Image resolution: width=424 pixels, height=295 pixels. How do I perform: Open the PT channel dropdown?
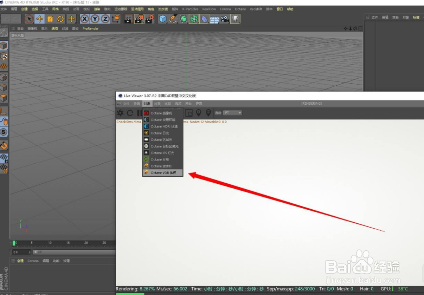coord(233,113)
